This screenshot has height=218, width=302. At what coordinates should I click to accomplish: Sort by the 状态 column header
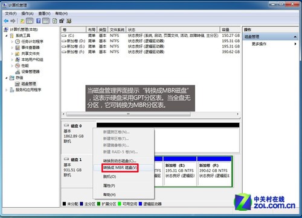(x=173, y=30)
